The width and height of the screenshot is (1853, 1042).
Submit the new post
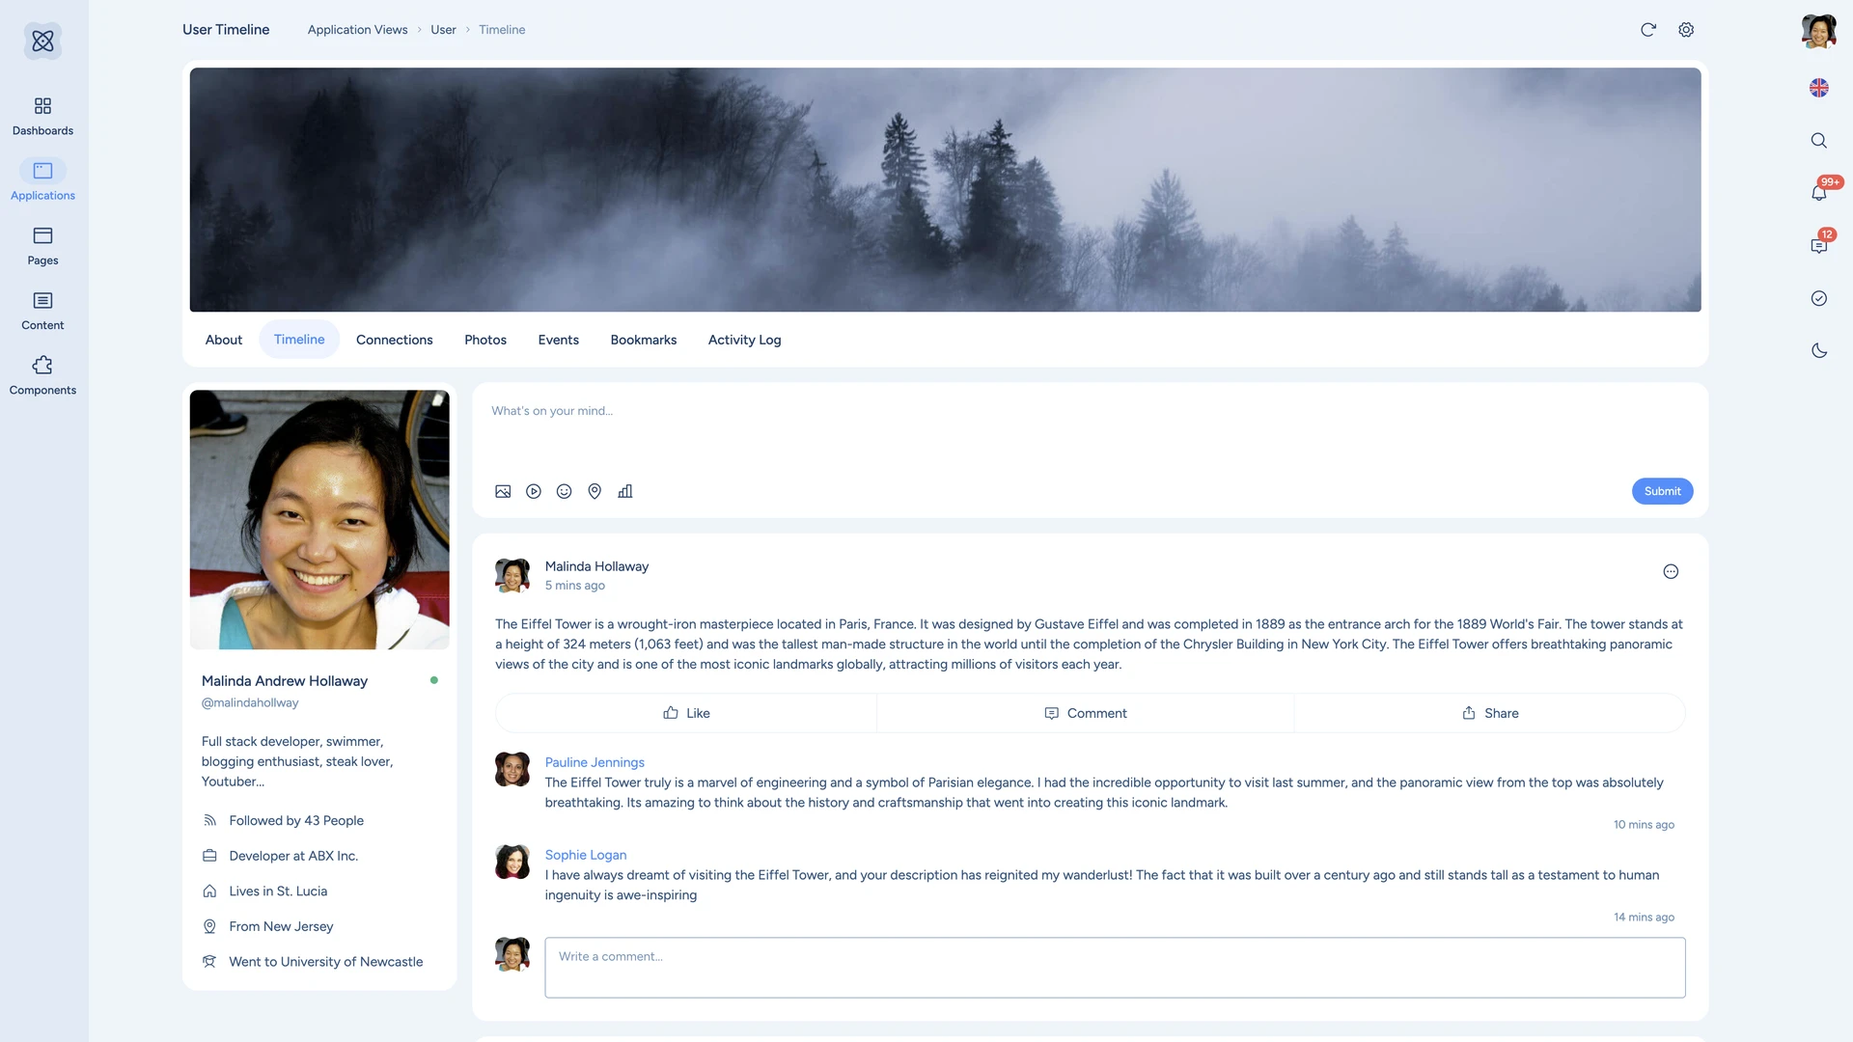(1662, 491)
